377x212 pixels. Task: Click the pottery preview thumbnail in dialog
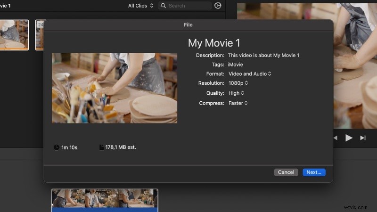(x=115, y=88)
